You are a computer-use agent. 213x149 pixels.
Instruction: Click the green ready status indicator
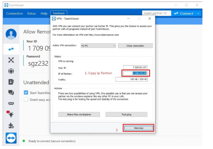point(24,141)
